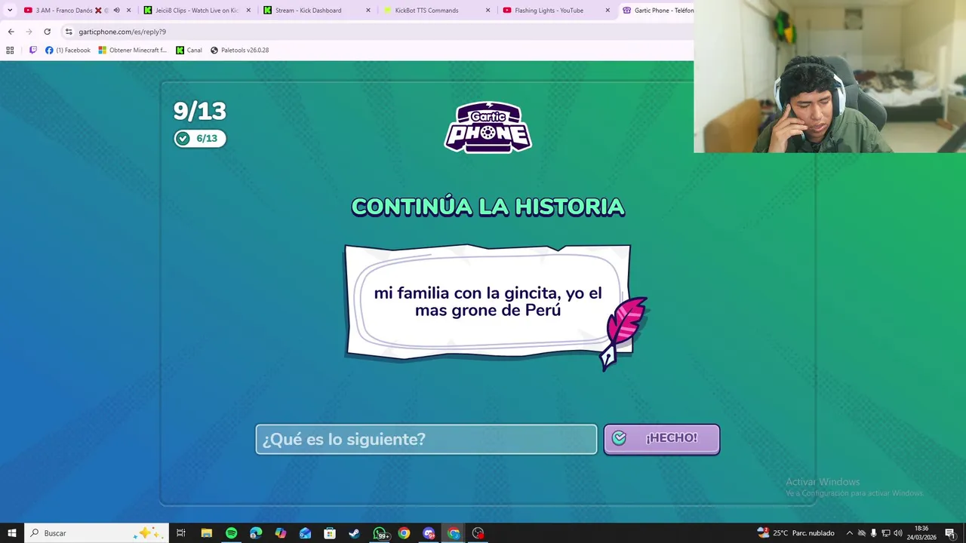Open Copilot from taskbar
This screenshot has width=966, height=543.
pos(281,533)
